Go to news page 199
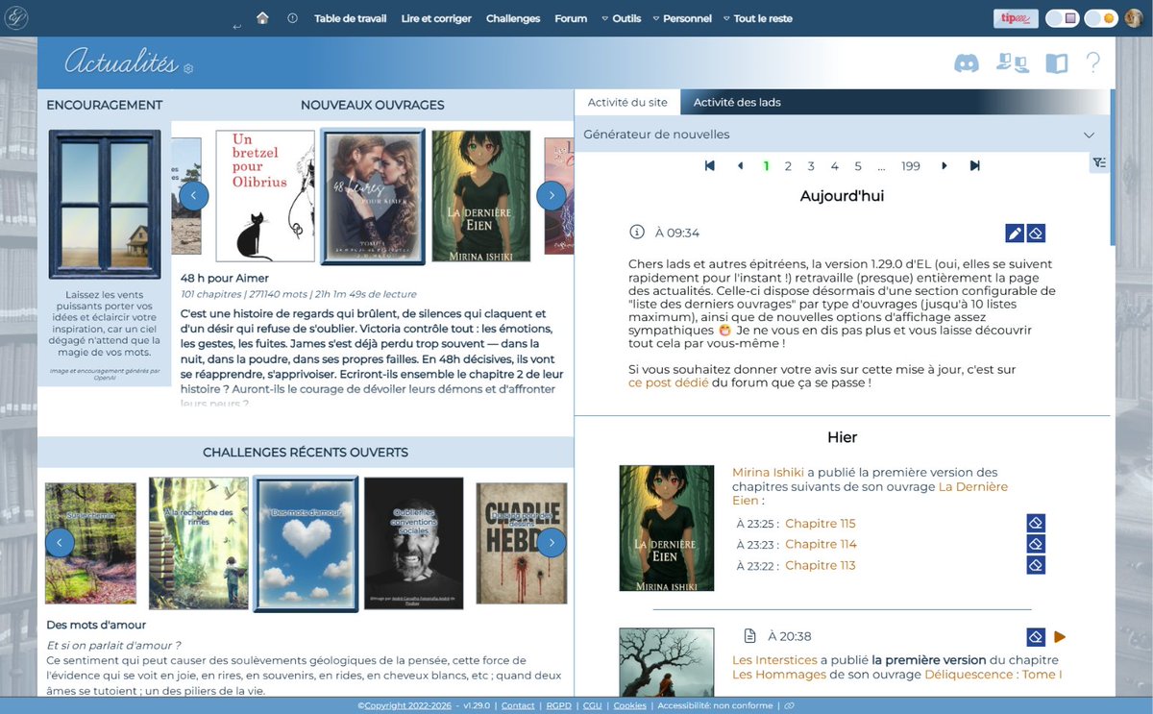1153x714 pixels. 911,166
